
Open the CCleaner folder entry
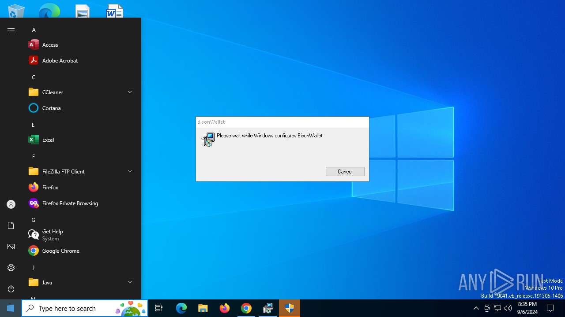click(x=81, y=92)
